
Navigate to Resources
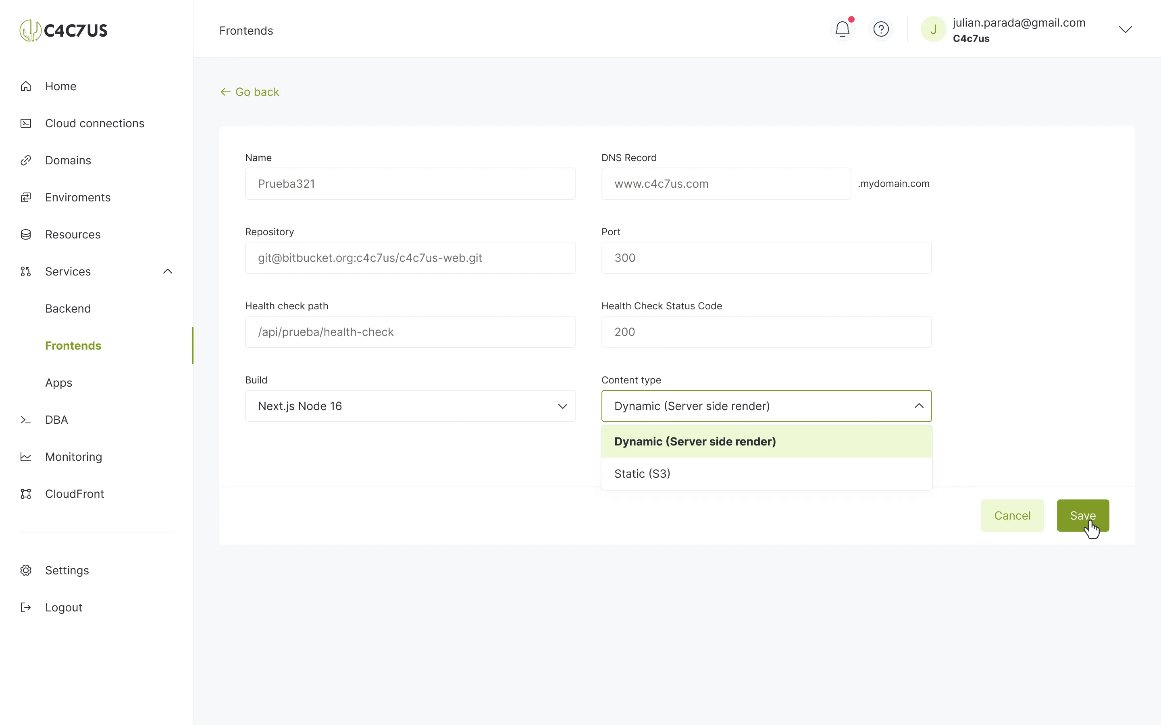[x=73, y=234]
